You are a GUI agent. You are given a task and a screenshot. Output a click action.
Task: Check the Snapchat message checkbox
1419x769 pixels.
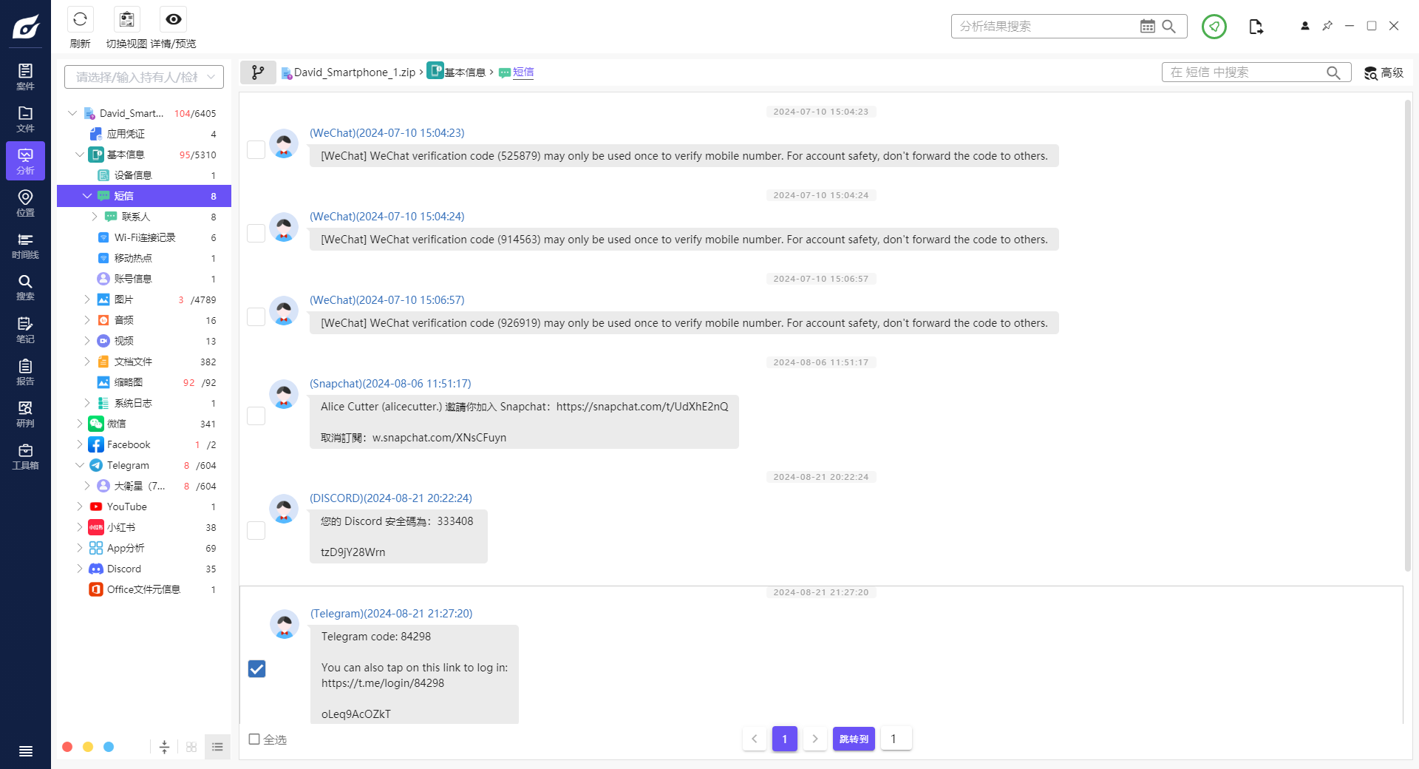coord(256,416)
